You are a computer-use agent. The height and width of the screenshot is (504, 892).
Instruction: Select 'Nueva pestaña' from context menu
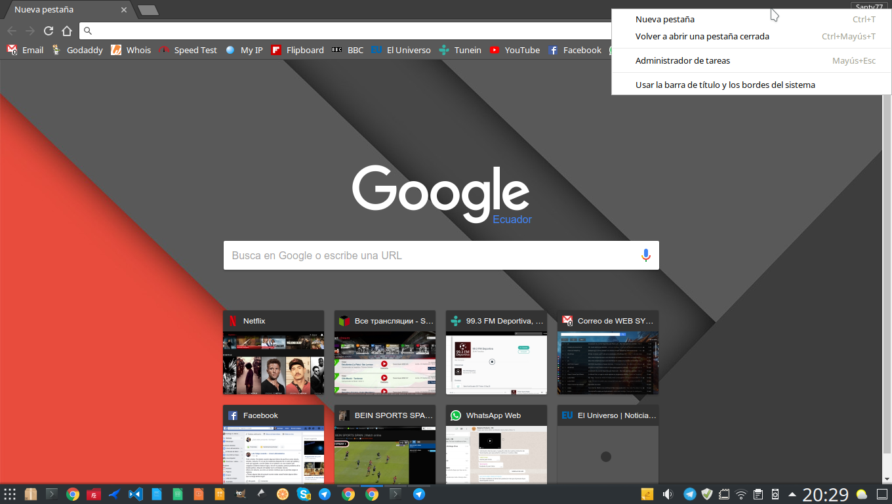coord(664,19)
